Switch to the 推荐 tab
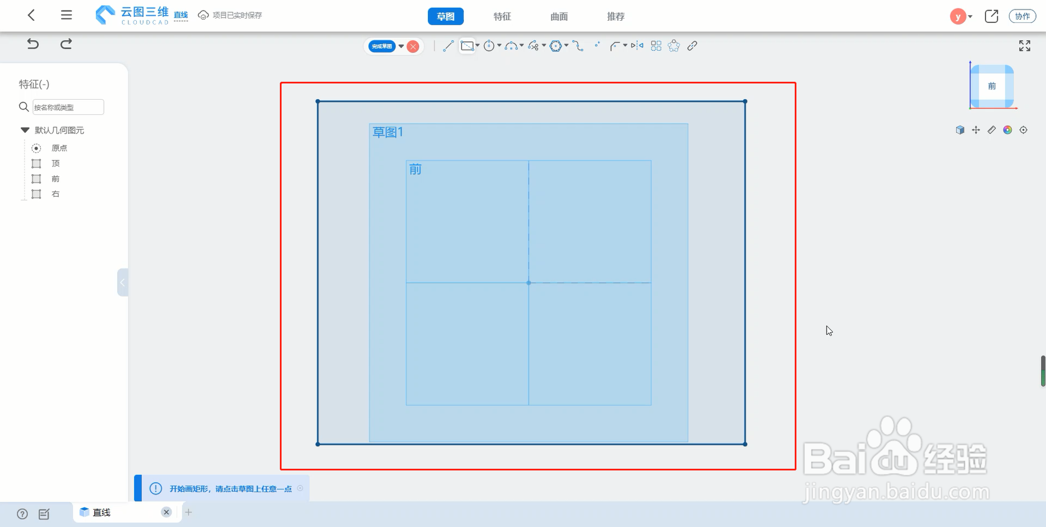The width and height of the screenshot is (1046, 527). coord(616,16)
